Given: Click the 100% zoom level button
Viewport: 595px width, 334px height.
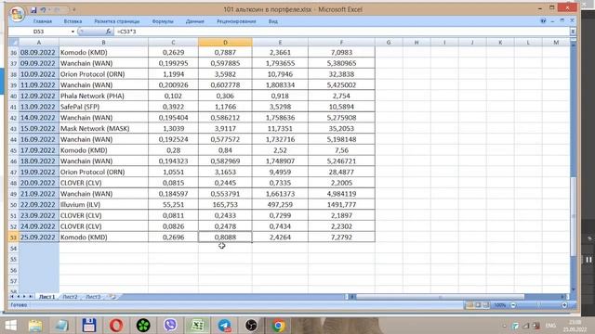Looking at the screenshot, I should (500, 305).
